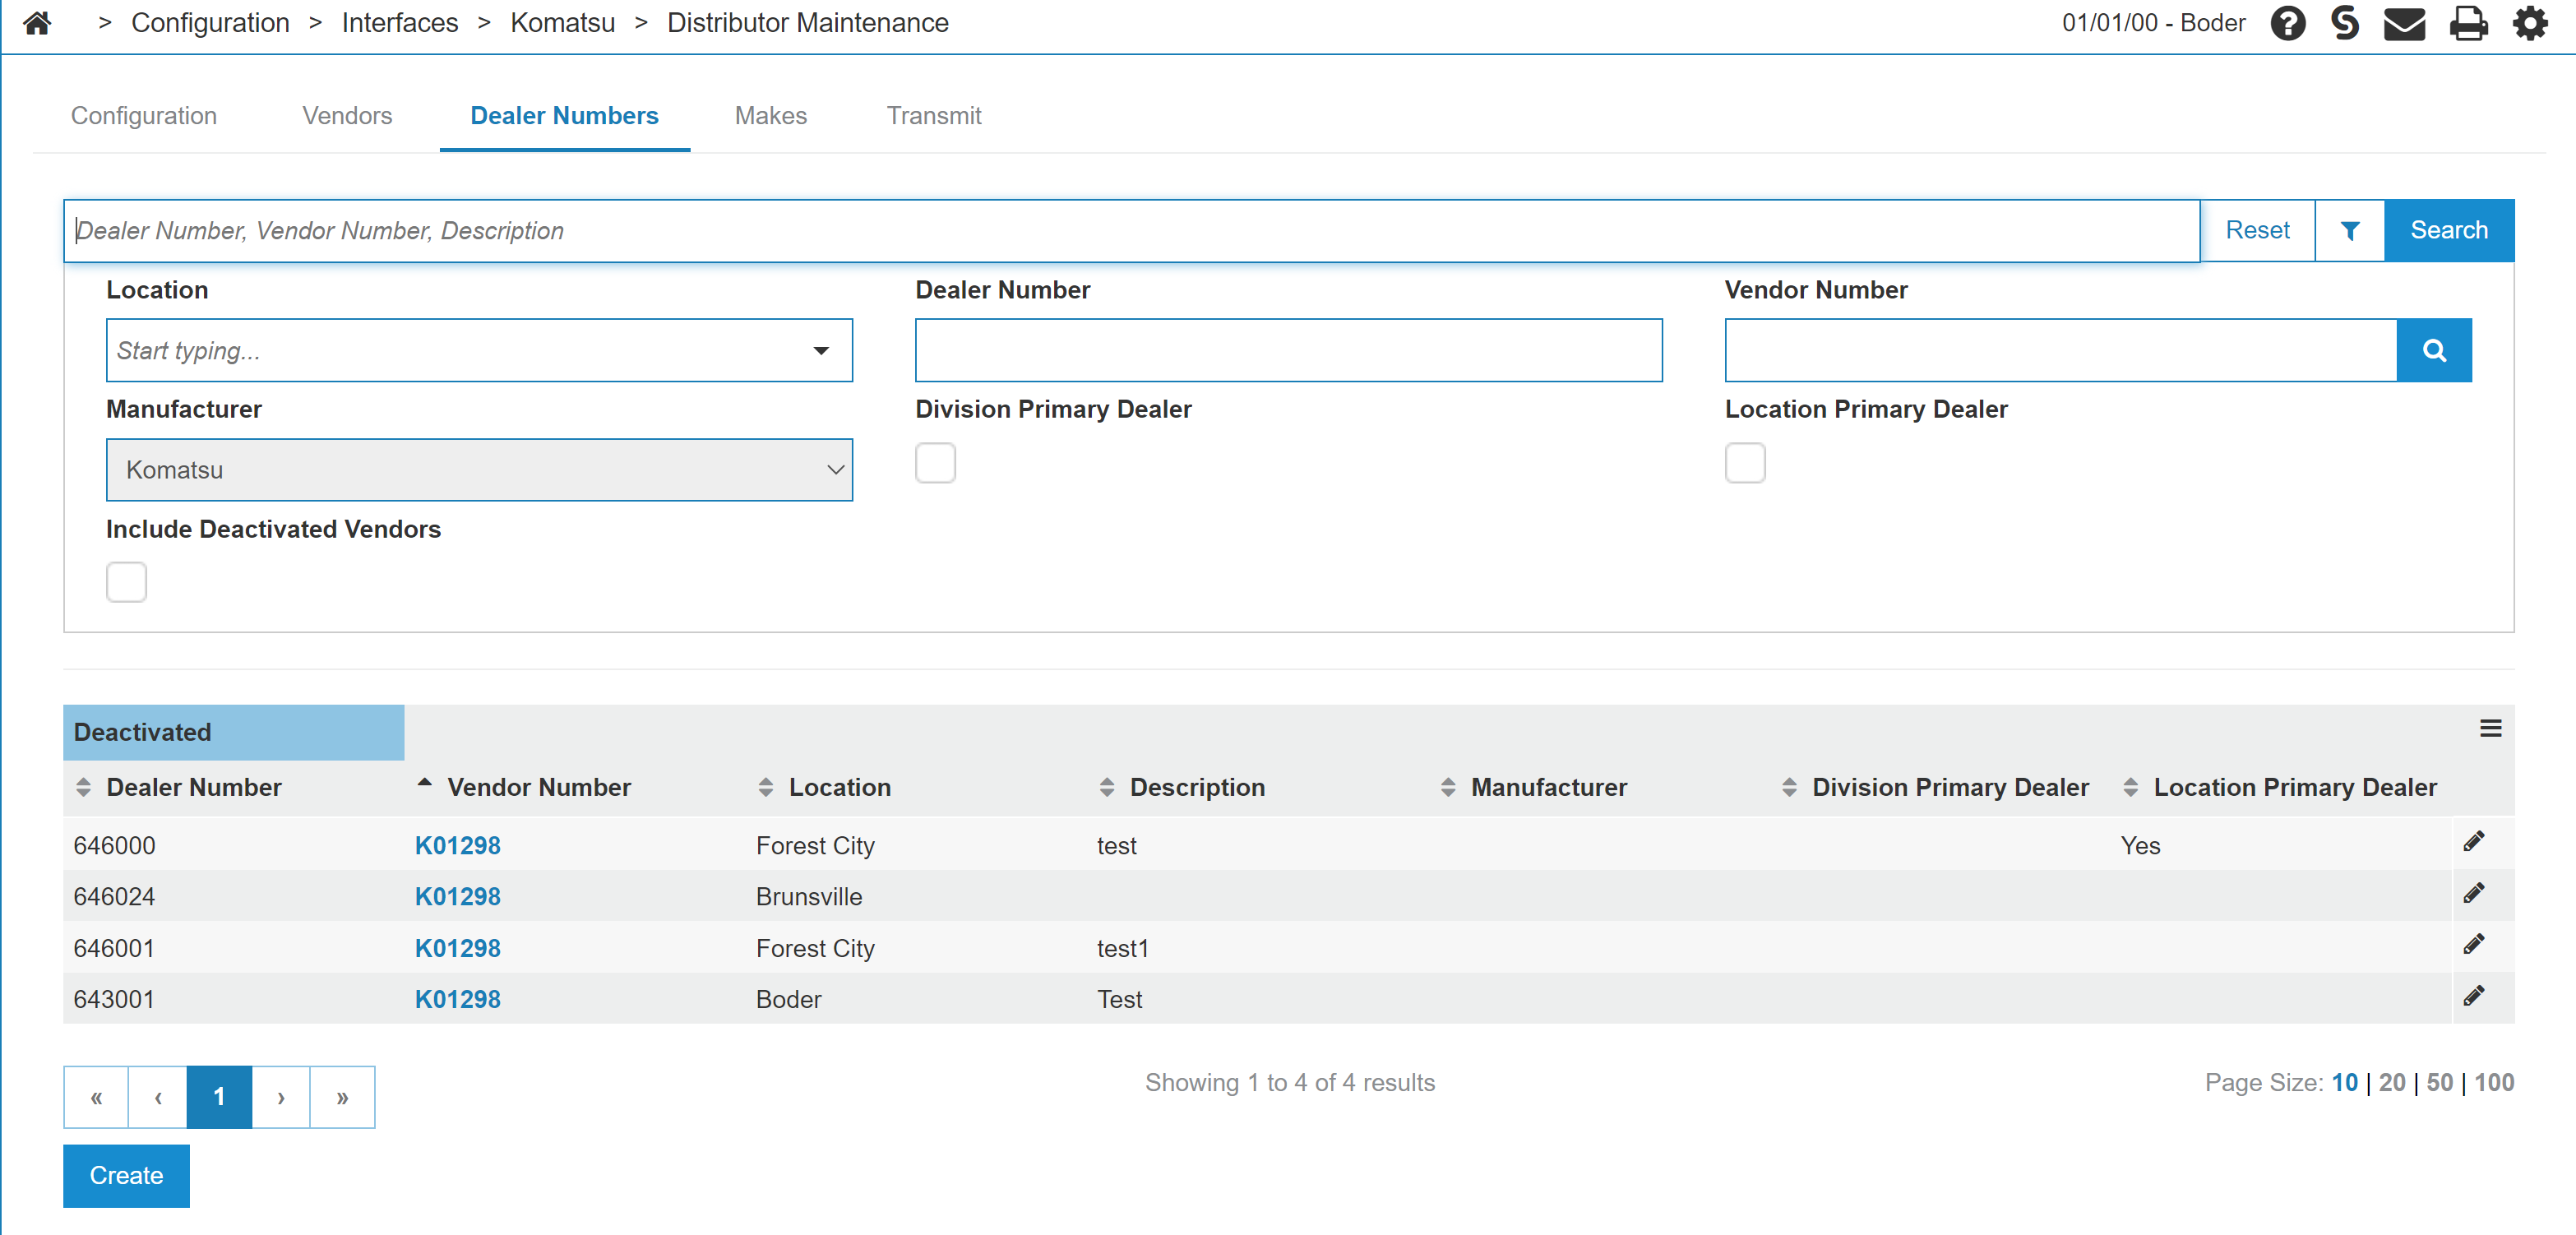Viewport: 2576px width, 1235px height.
Task: Switch to the Transmit tab
Action: [933, 116]
